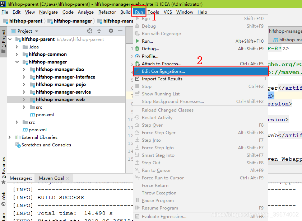Image resolution: width=302 pixels, height=221 pixels.
Task: Expand the hlfshop-common module
Action: pyautogui.click(x=17, y=54)
